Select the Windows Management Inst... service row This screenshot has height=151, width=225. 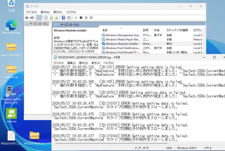pos(152,35)
